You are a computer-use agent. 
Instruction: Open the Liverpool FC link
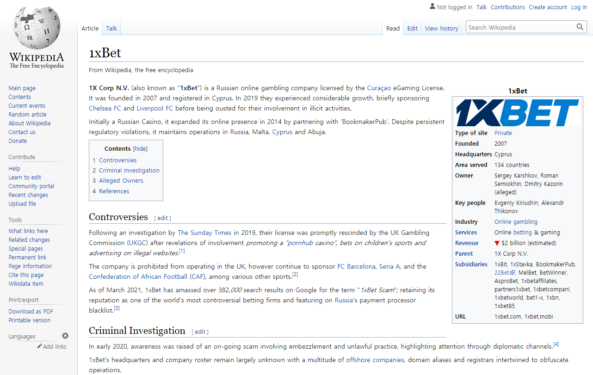click(155, 108)
